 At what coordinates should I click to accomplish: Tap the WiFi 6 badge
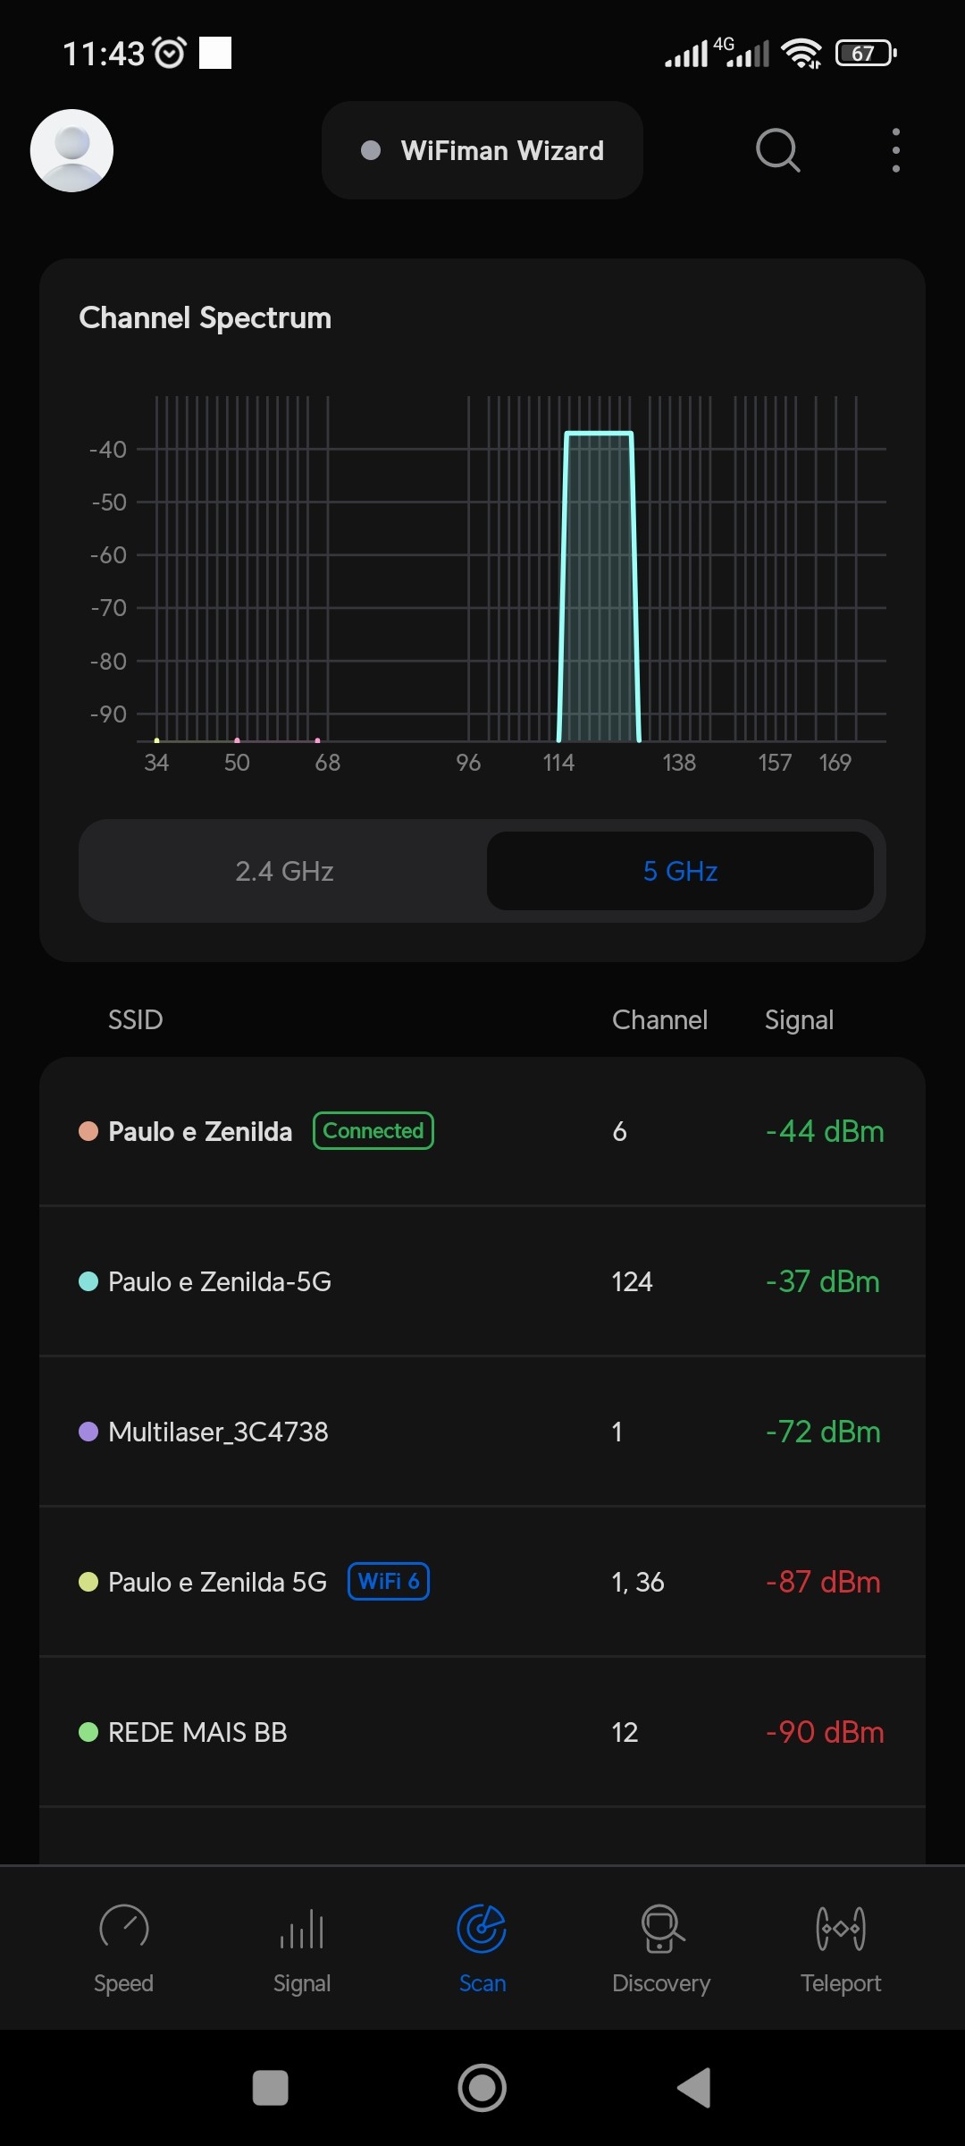tap(389, 1582)
